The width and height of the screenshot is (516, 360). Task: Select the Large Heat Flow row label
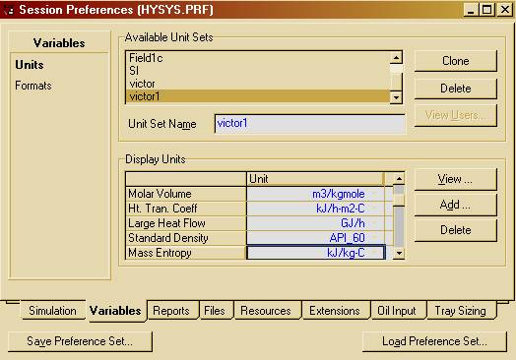[x=186, y=223]
